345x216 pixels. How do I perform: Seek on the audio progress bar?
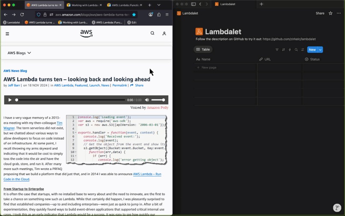[70, 100]
